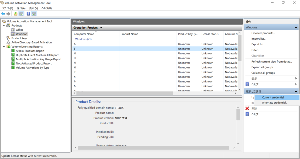Open the 操作(A) menu

21,8
